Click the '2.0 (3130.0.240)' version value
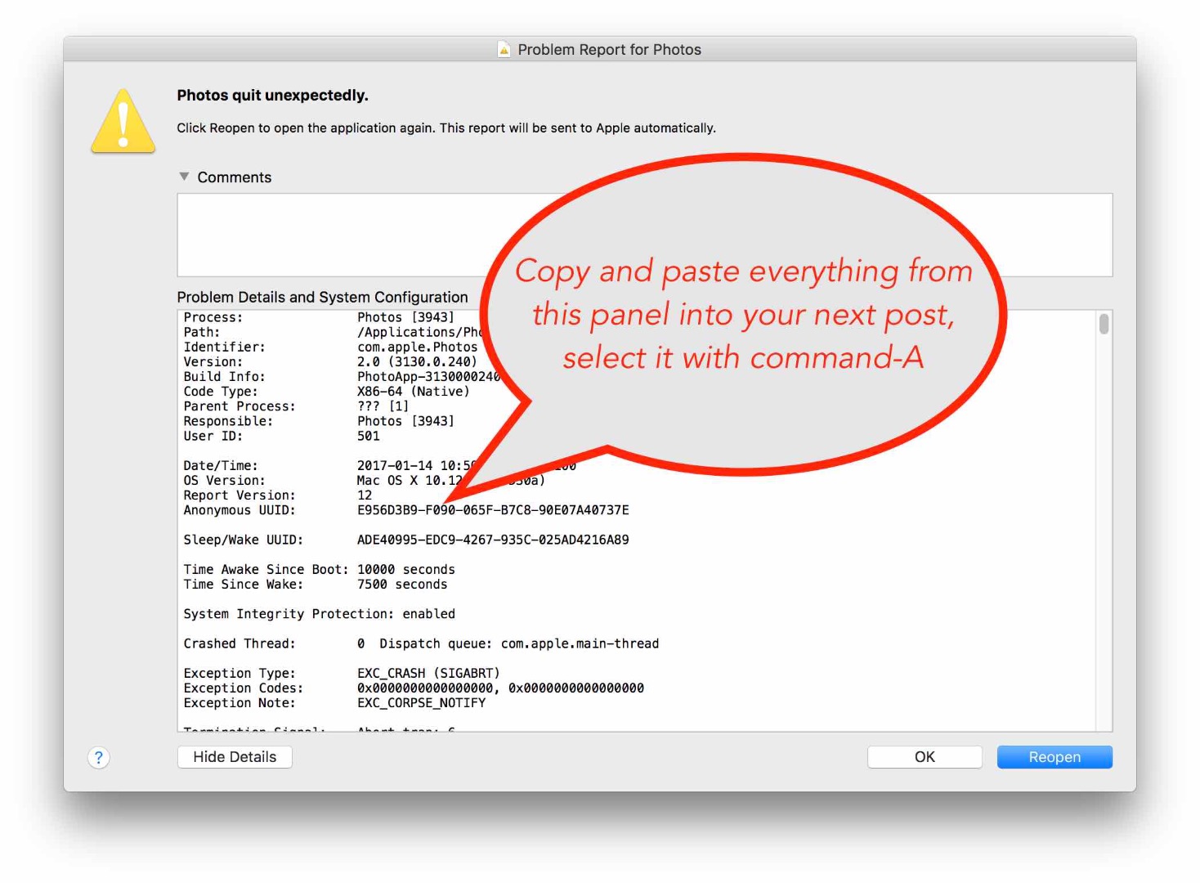Image resolution: width=1200 pixels, height=883 pixels. tap(417, 361)
